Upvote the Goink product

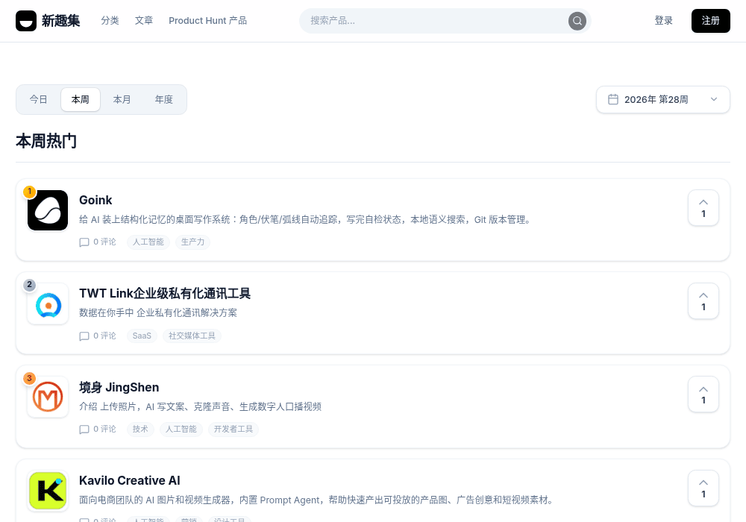tap(703, 208)
